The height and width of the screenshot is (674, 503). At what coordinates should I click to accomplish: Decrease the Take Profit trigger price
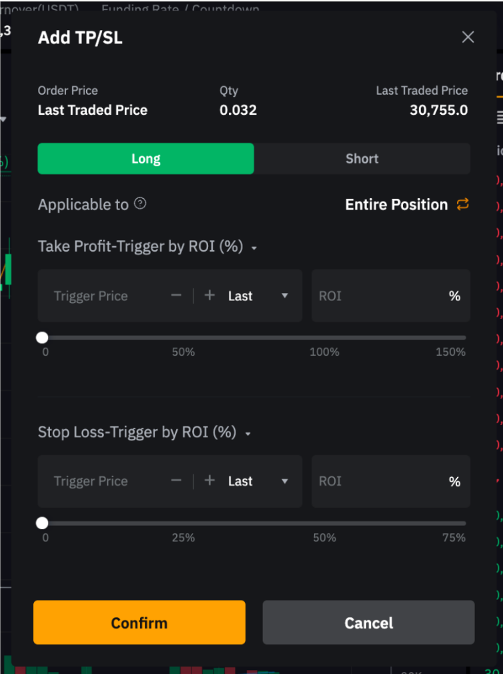tap(176, 296)
